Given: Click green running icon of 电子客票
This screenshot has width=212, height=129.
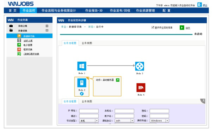Looking at the screenshot, I should pyautogui.click(x=19, y=45).
